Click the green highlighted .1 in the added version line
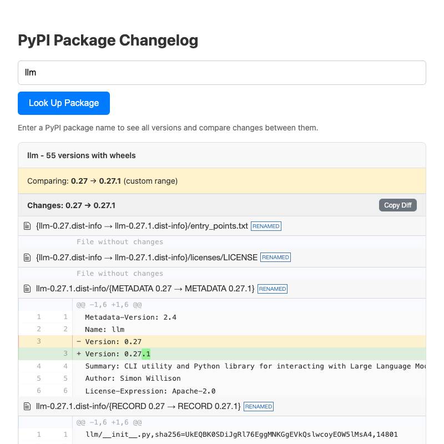This screenshot has height=444, width=444. point(147,354)
